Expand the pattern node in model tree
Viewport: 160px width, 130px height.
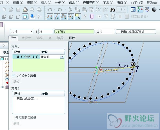click(2, 87)
